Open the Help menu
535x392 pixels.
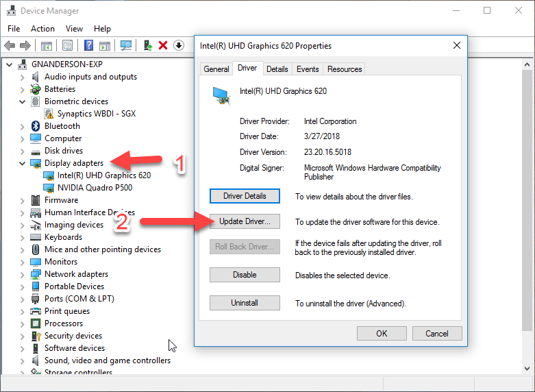pyautogui.click(x=102, y=29)
